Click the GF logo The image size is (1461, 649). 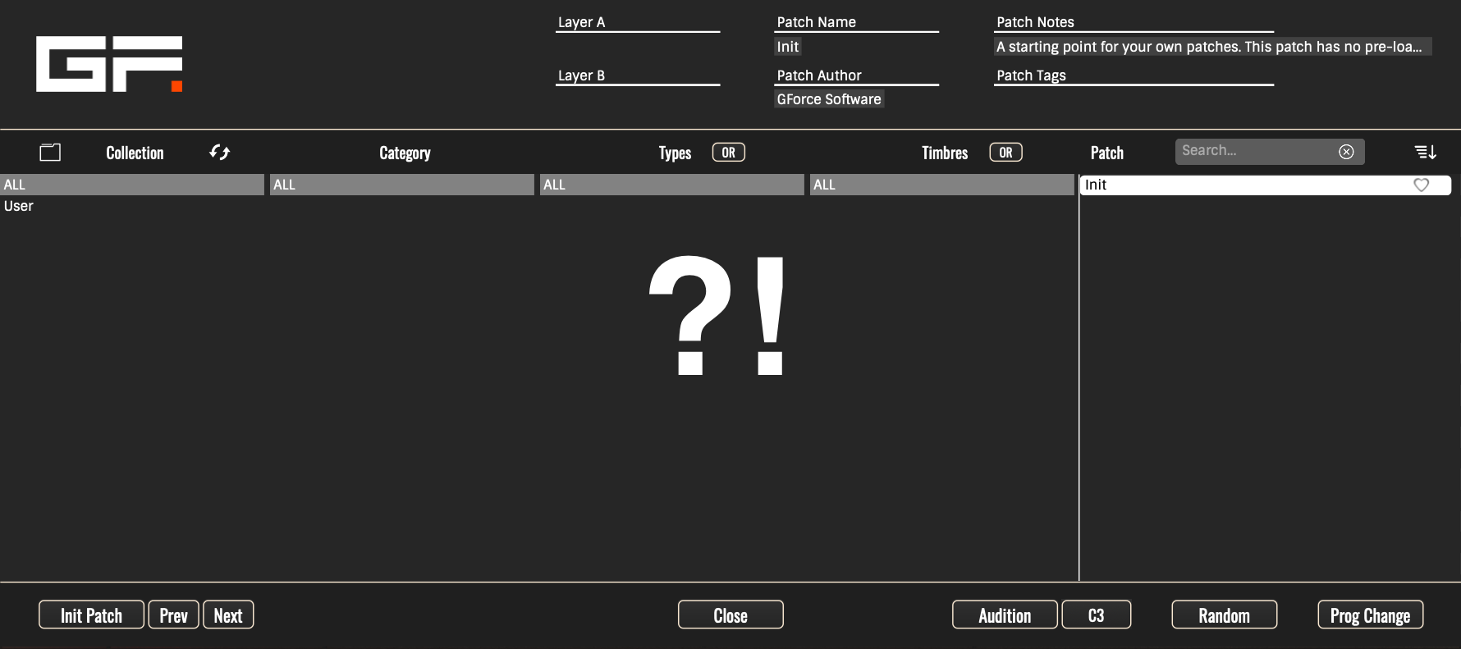click(x=109, y=64)
